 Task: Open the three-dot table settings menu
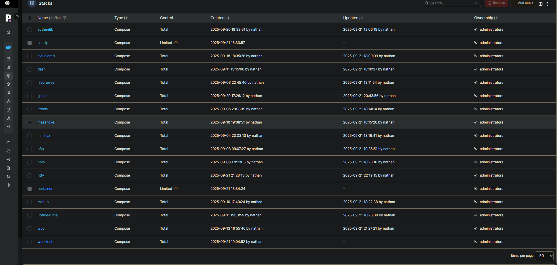(548, 4)
